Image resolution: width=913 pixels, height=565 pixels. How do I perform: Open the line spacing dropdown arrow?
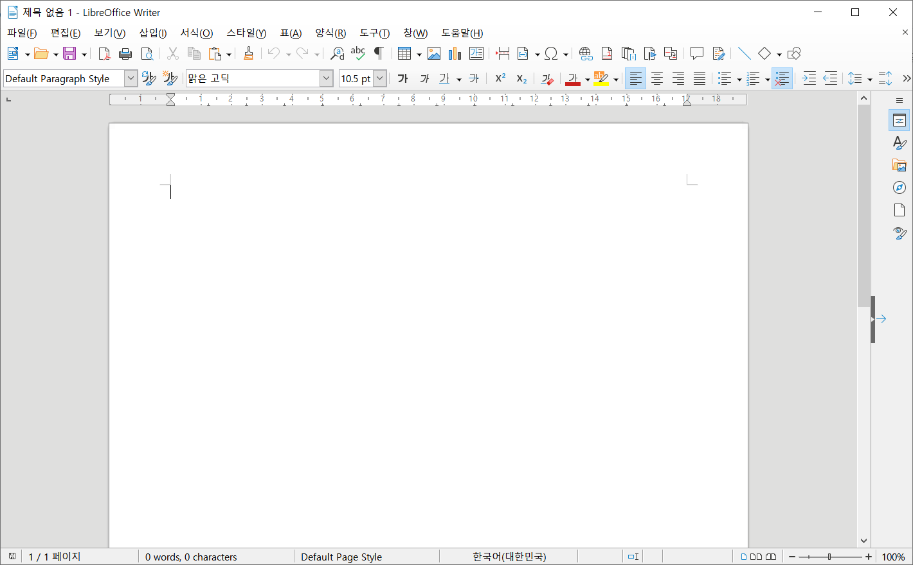870,80
